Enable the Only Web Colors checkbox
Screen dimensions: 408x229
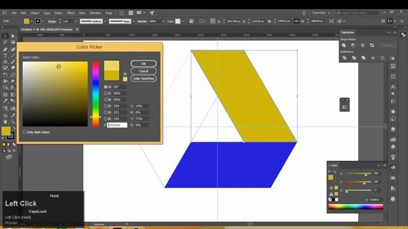[24, 132]
